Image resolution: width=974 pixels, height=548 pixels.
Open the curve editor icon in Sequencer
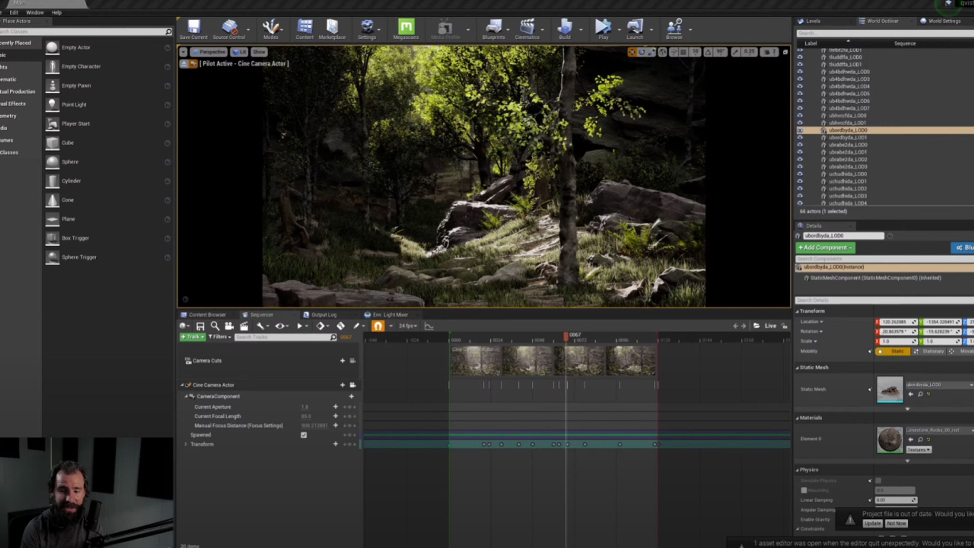pos(429,326)
